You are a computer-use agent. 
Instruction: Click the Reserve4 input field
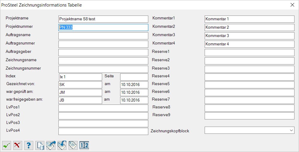coord(250,77)
